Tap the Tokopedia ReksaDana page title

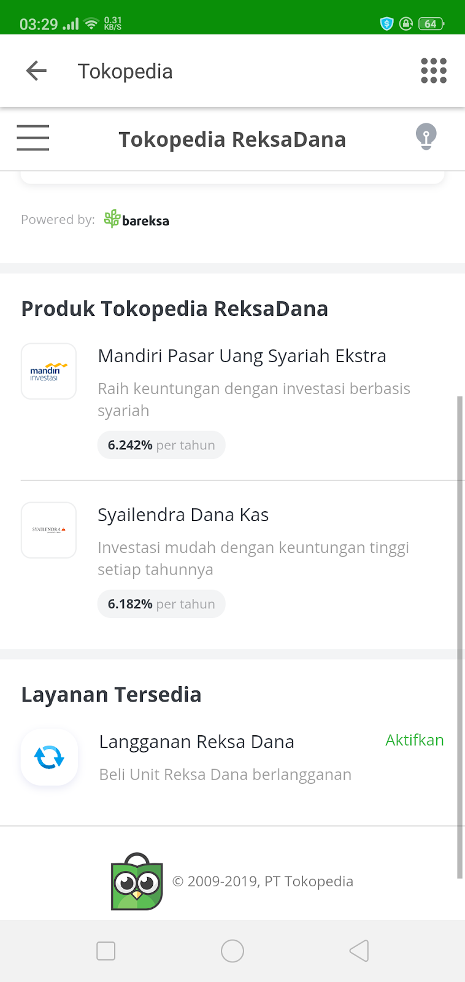tap(232, 139)
